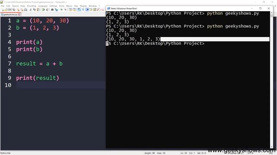Open the Function List toolbar icon
The image size is (277, 155).
tap(99, 9)
